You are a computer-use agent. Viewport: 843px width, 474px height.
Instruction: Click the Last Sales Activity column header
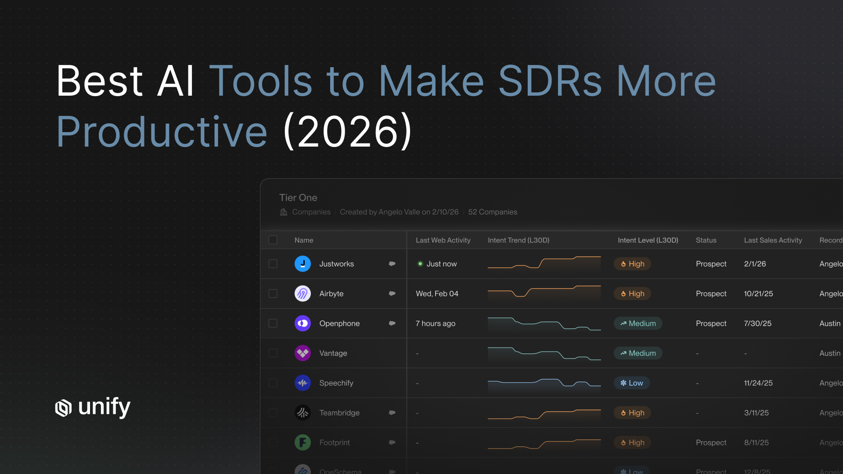click(773, 240)
